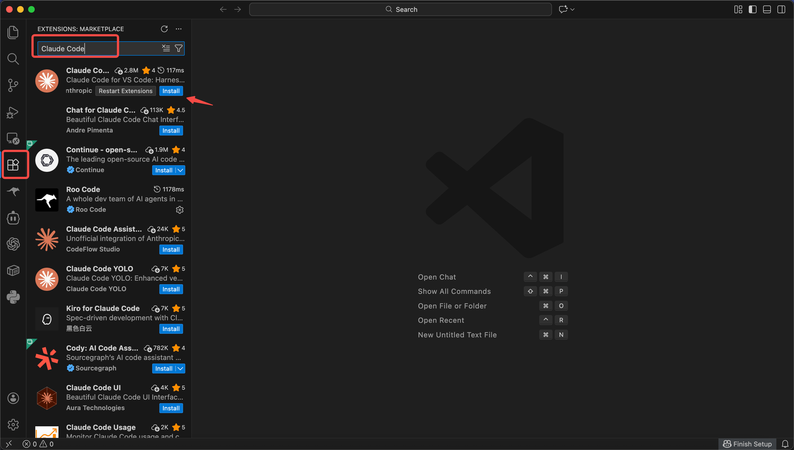794x450 pixels.
Task: Install Claude Code Assistant by CodeFlow Studio
Action: (171, 250)
